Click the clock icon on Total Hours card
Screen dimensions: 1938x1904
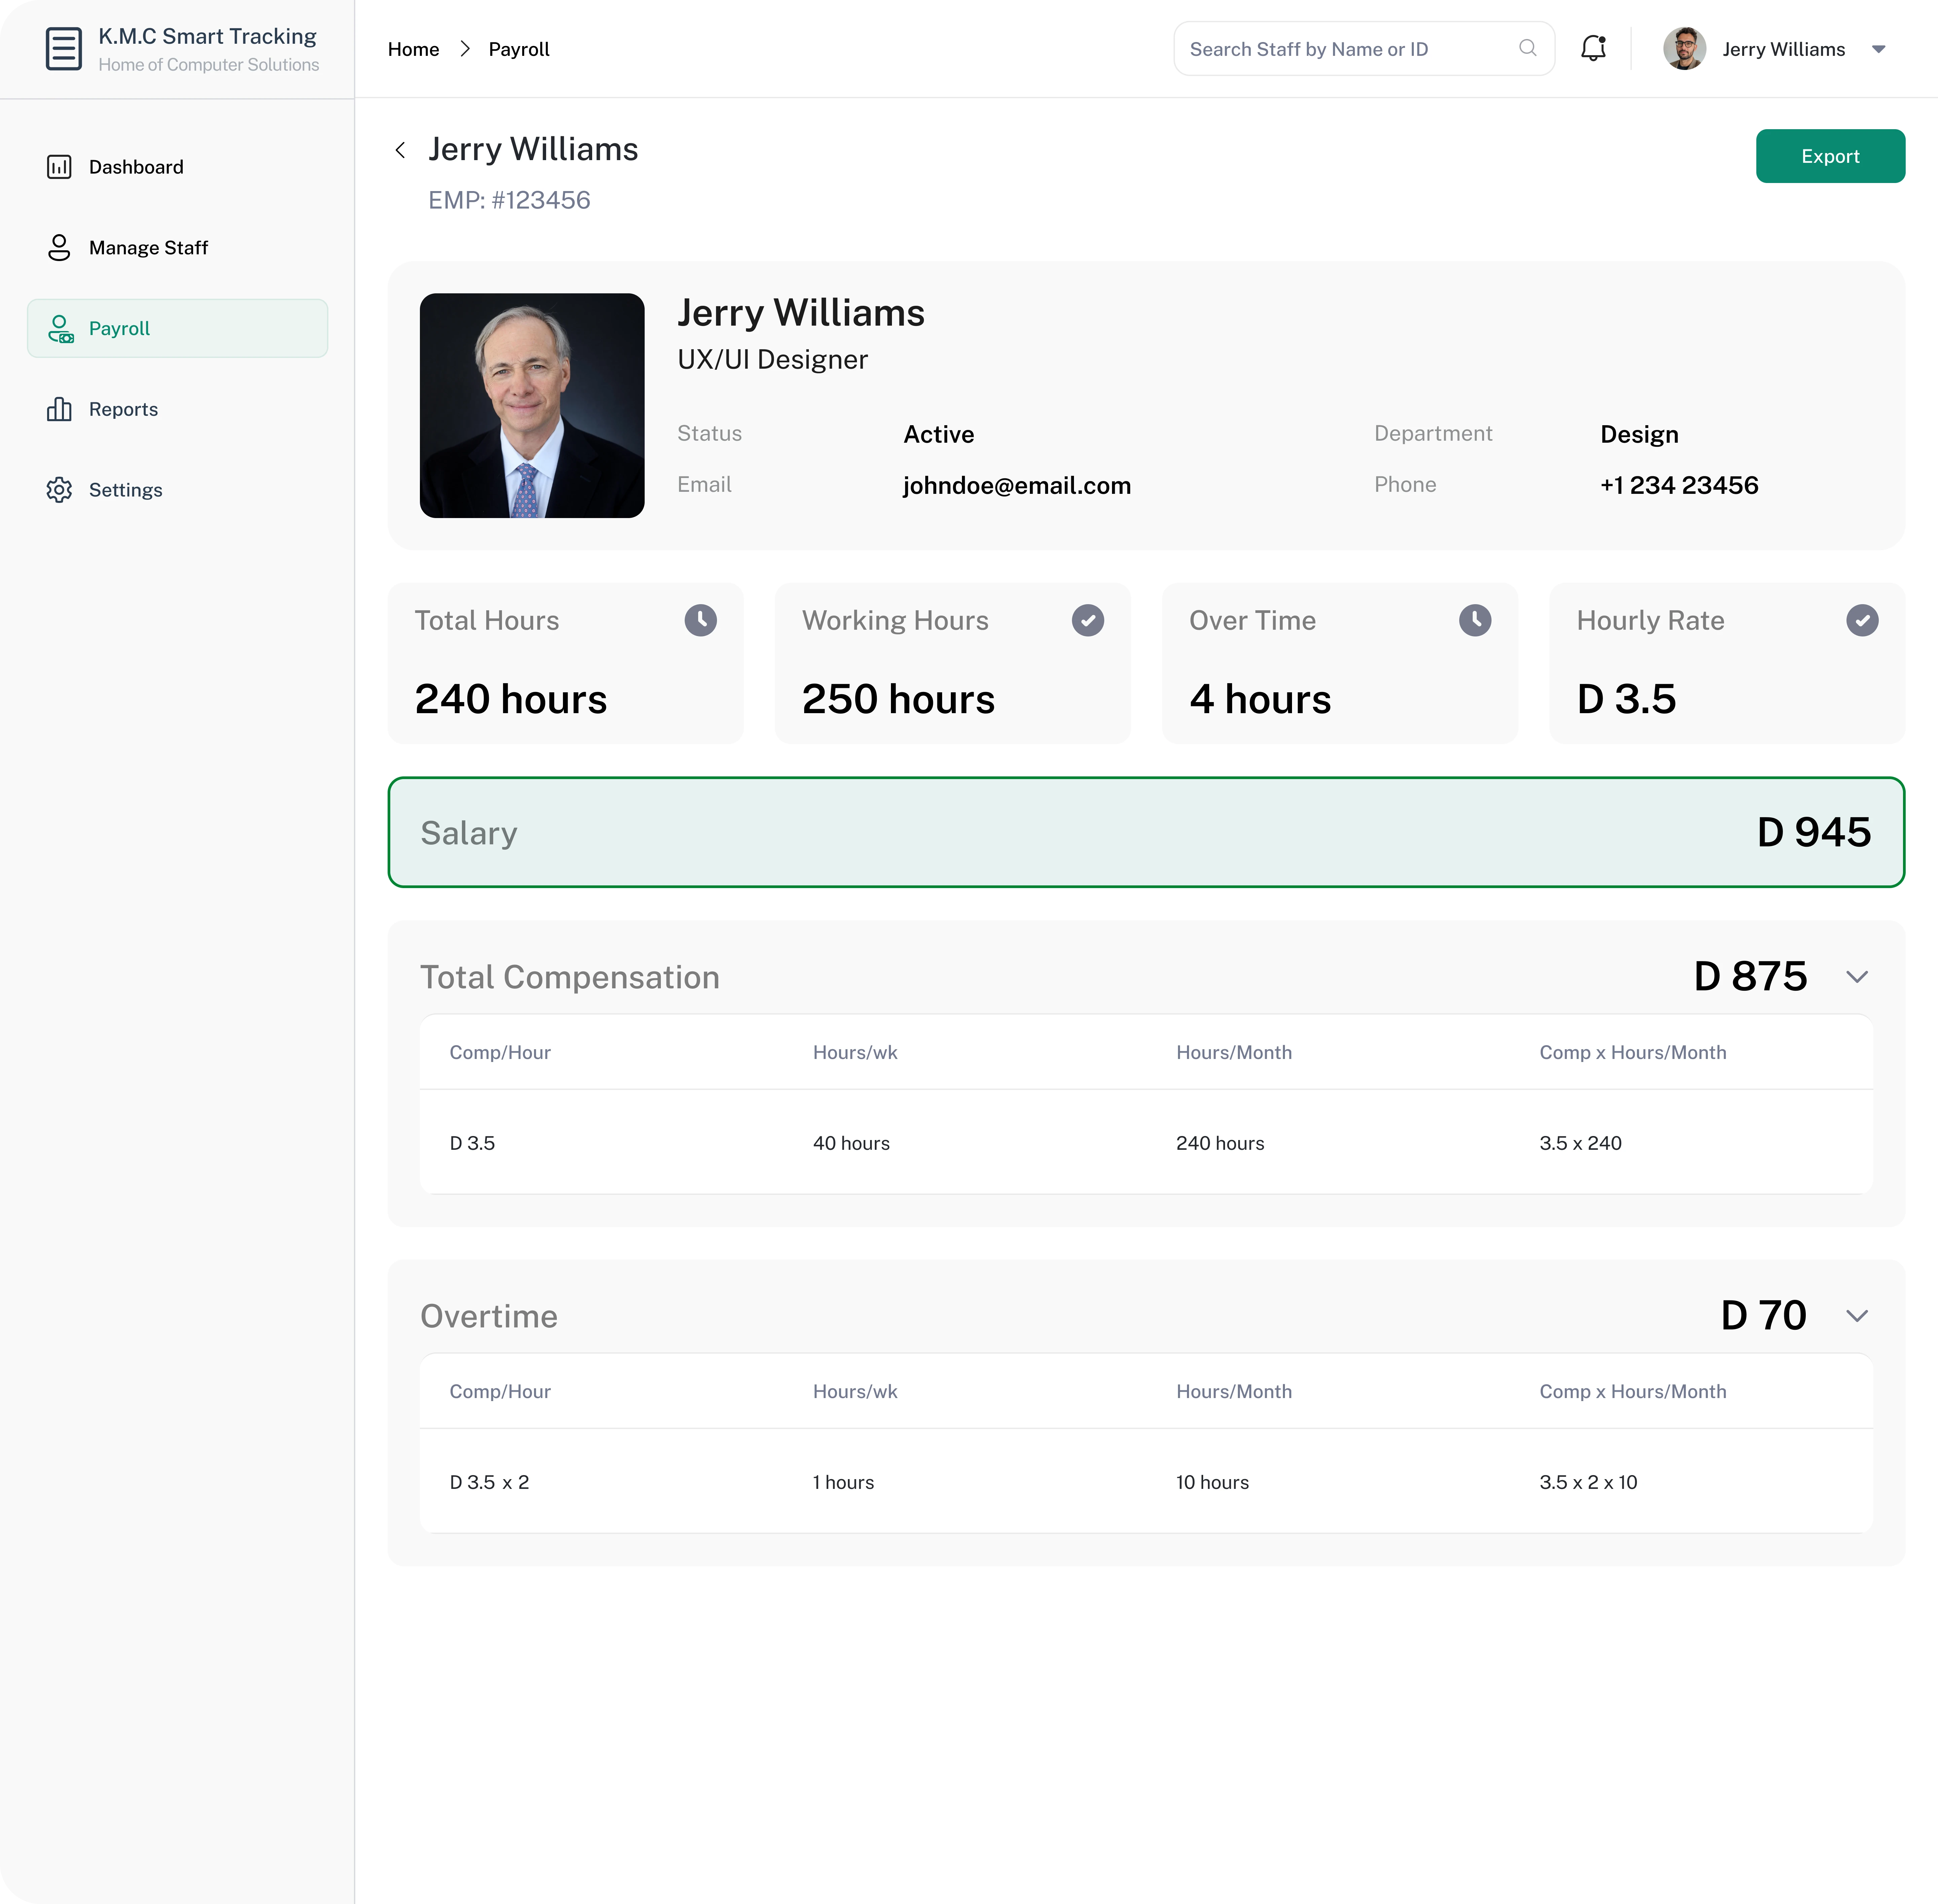click(x=700, y=620)
